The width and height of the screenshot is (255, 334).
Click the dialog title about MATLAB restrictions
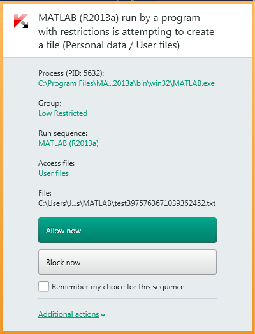126,31
